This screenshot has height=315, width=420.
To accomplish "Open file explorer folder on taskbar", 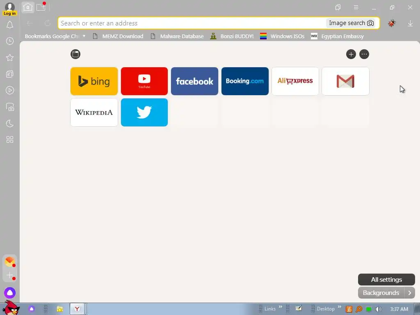I will [60, 309].
